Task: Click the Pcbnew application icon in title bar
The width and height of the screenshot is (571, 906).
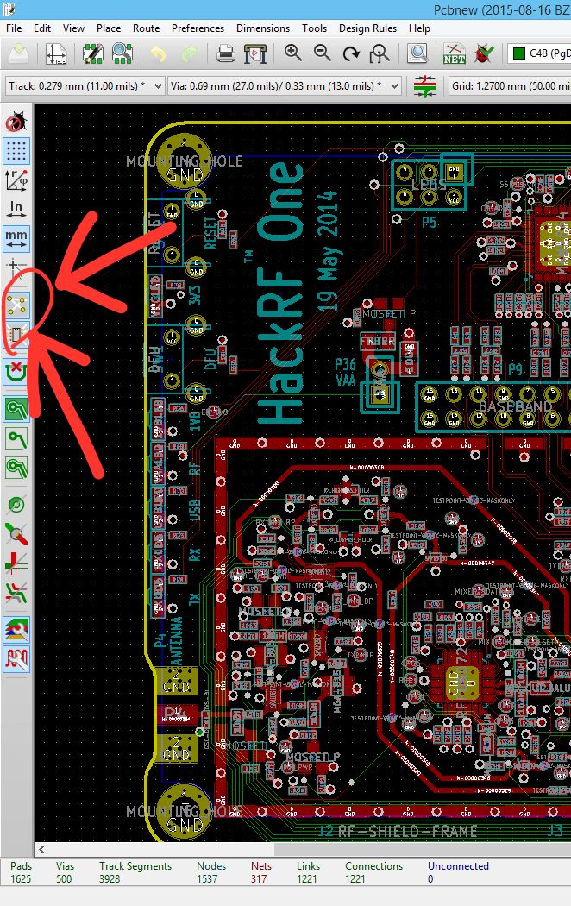Action: click(x=8, y=9)
